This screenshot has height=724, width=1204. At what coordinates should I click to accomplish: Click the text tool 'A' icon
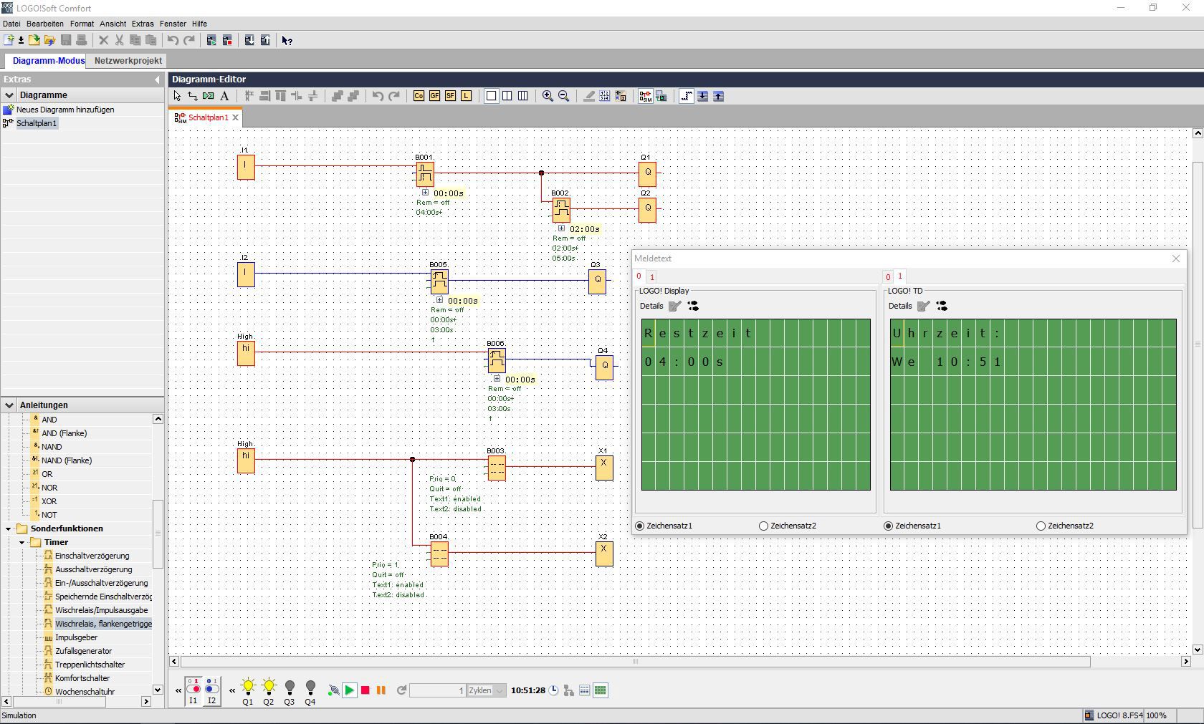click(x=224, y=96)
